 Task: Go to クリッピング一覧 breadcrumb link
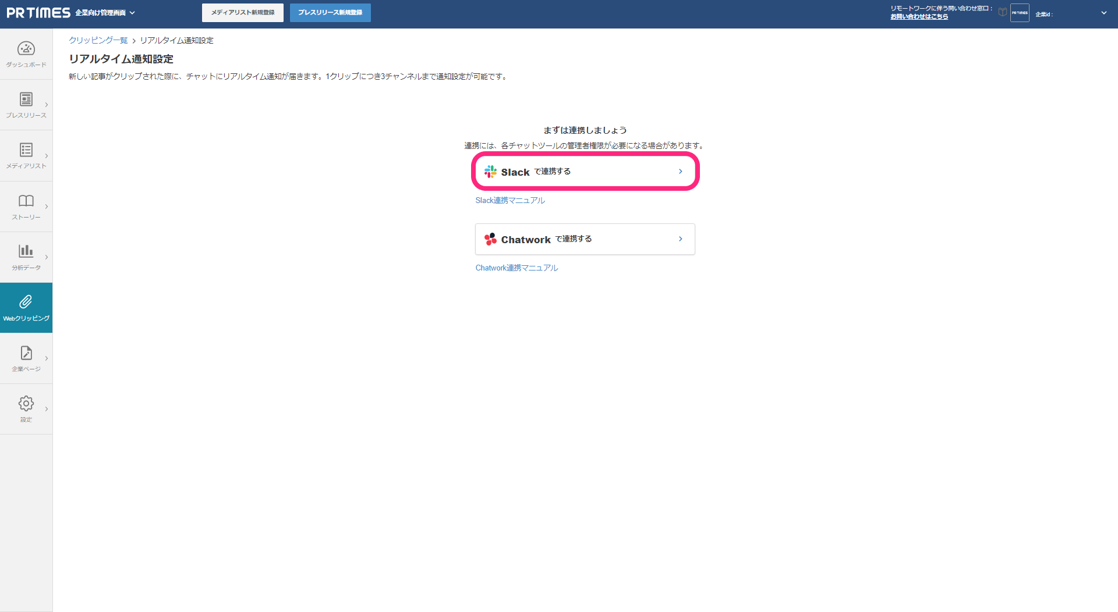pos(98,41)
